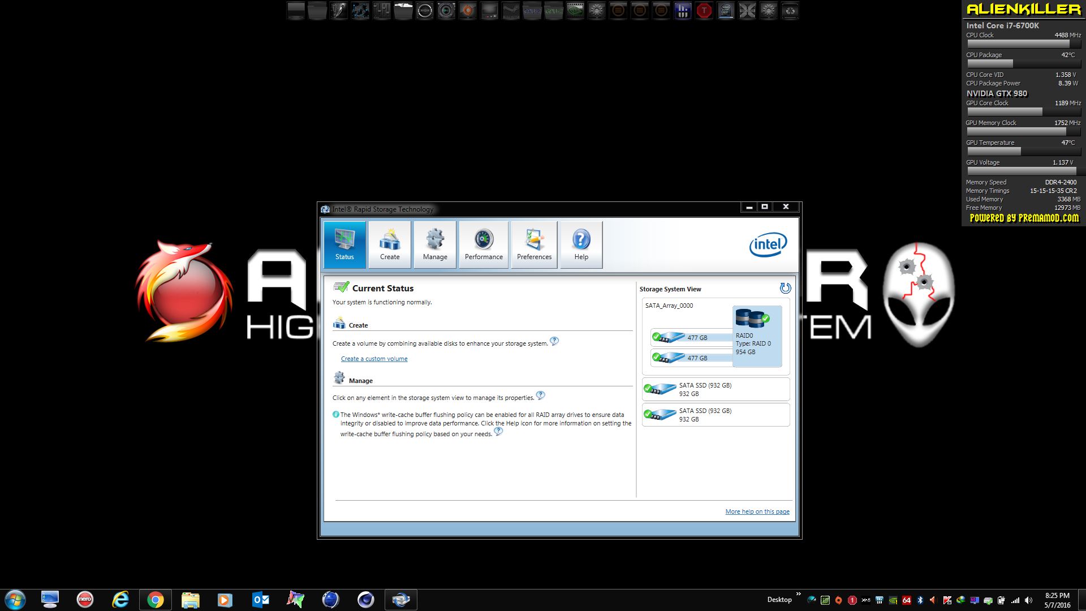Open the Preferences tab
The image size is (1086, 611).
534,244
